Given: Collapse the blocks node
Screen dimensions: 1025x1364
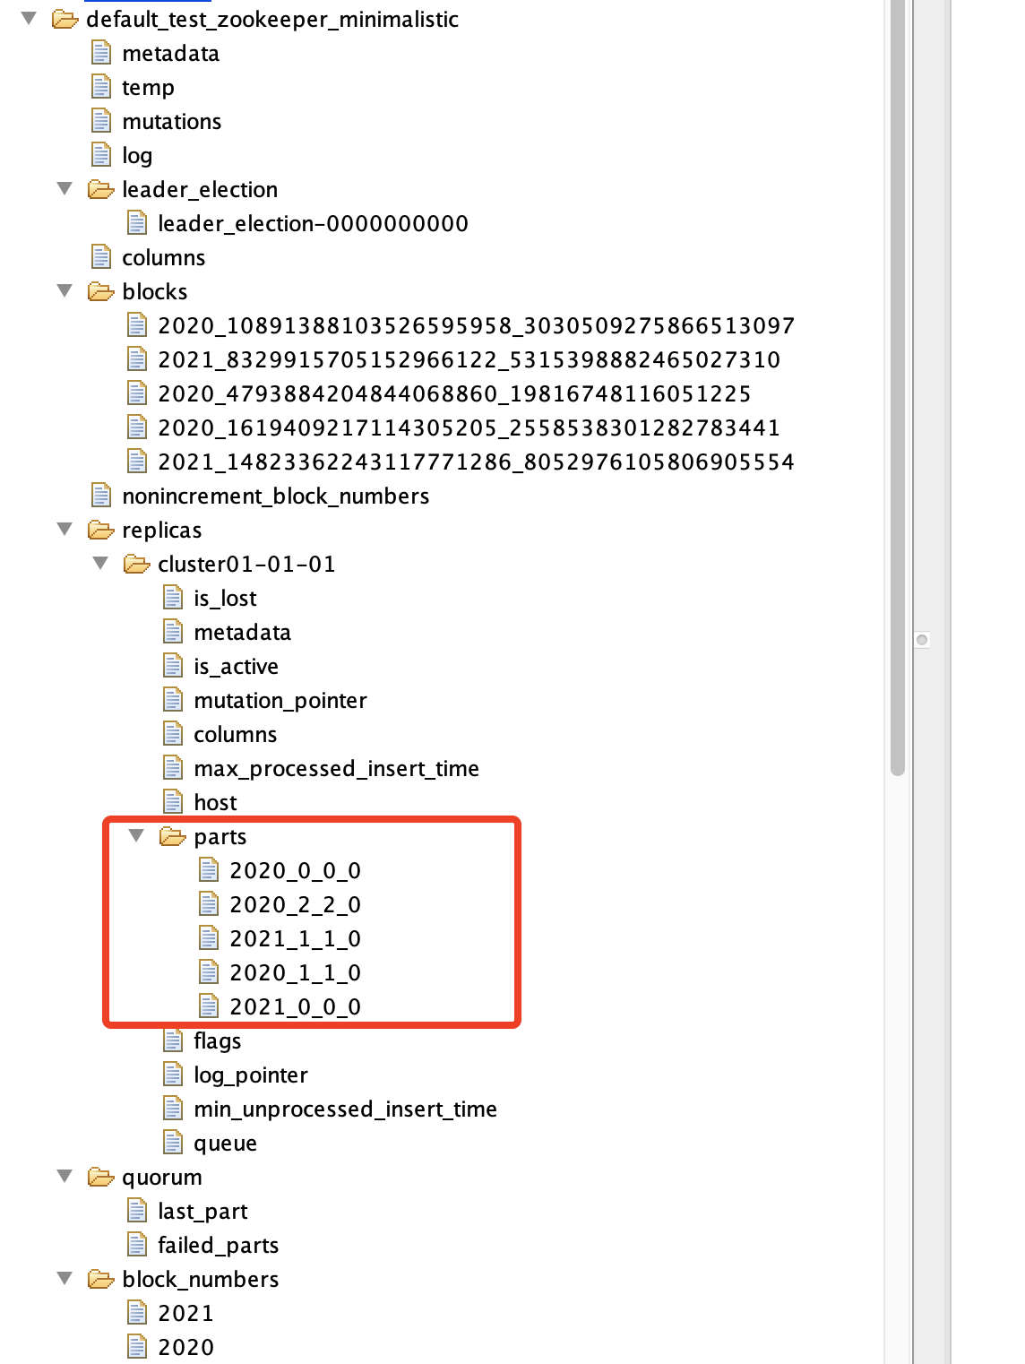Looking at the screenshot, I should pyautogui.click(x=63, y=291).
